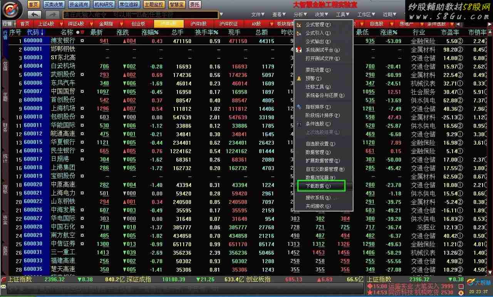Image resolution: width=493 pixels, height=297 pixels.
Task: Click the gear settings icon near clock
Action: click(461, 293)
